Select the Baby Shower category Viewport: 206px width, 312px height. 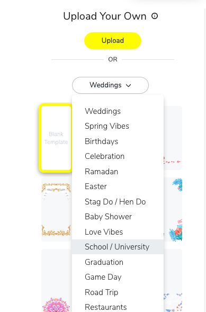coord(118,217)
